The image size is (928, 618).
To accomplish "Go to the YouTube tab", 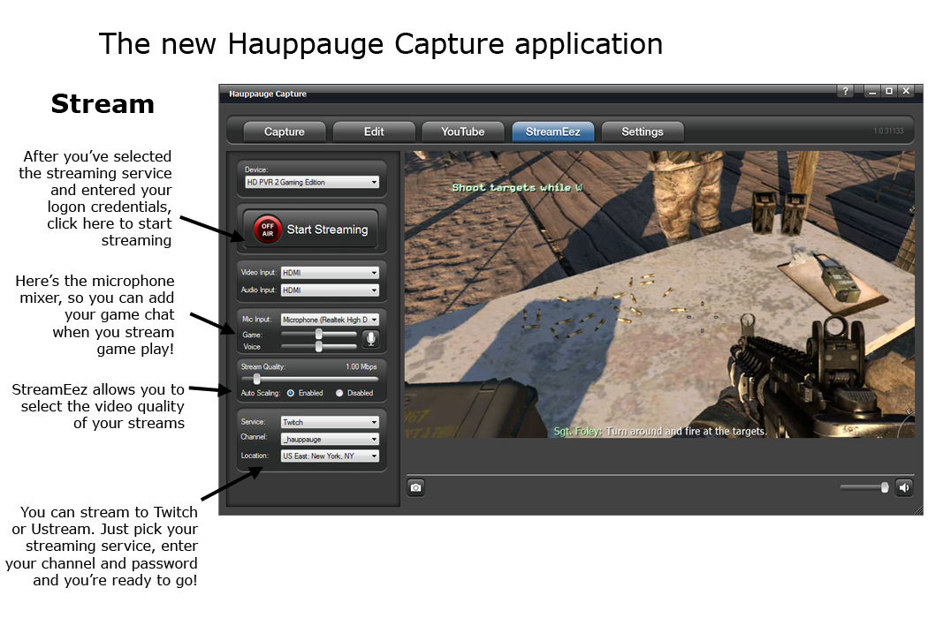I will click(463, 132).
